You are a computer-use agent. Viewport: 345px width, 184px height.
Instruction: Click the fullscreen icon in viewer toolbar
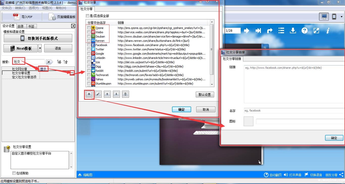pyautogui.click(x=316, y=31)
